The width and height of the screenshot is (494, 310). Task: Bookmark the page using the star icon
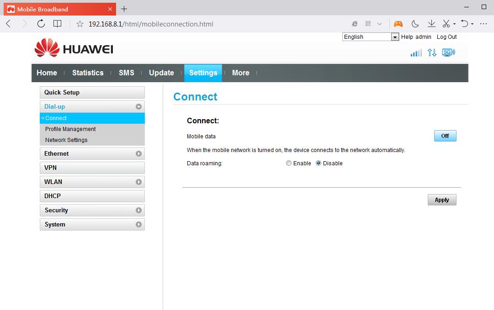coord(80,24)
